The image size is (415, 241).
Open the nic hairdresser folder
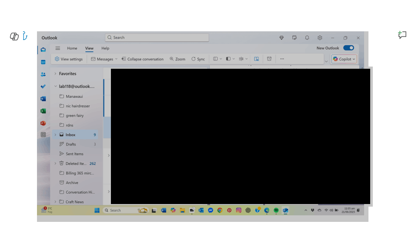pos(75,106)
